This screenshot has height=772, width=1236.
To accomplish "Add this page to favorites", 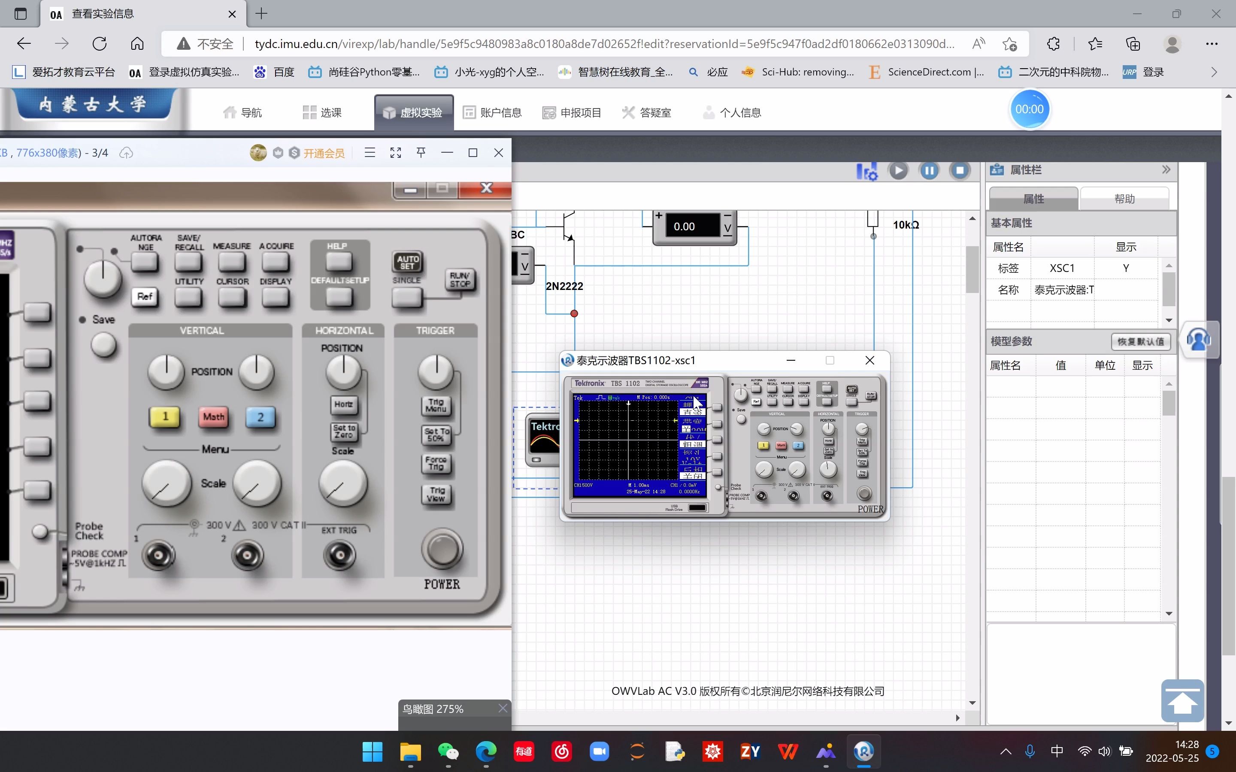I will pyautogui.click(x=1009, y=44).
